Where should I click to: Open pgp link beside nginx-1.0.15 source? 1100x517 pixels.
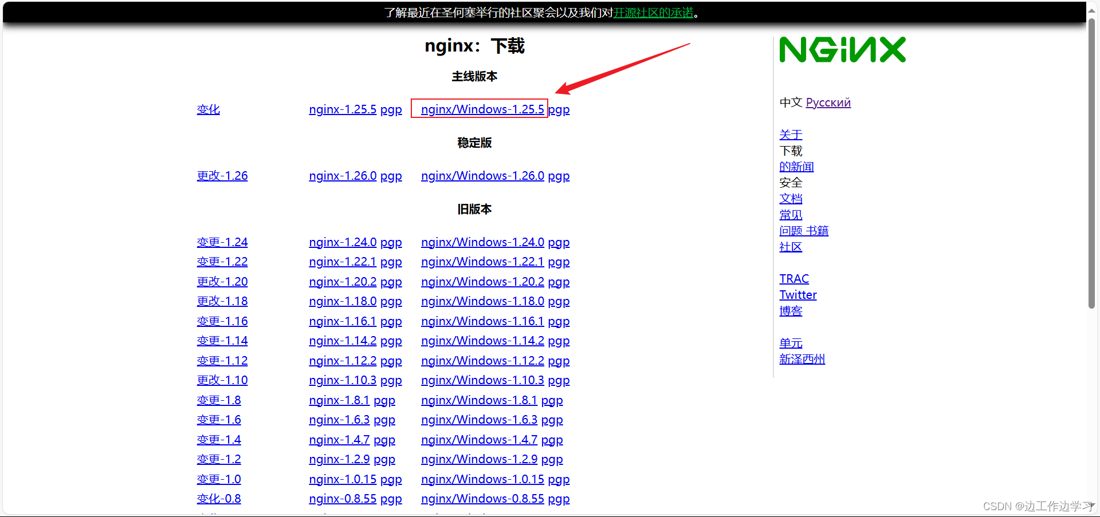tap(391, 479)
